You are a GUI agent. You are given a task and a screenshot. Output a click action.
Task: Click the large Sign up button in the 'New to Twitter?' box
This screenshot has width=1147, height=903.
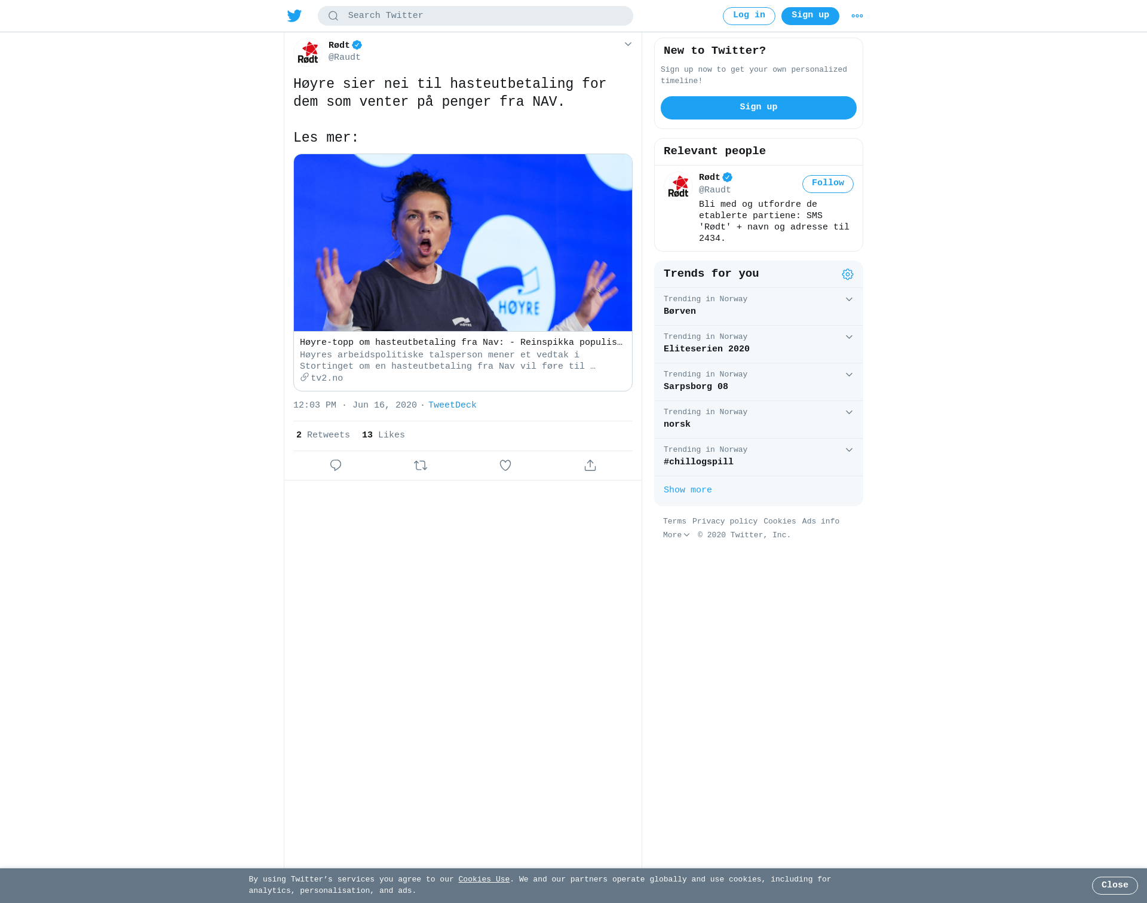(759, 108)
